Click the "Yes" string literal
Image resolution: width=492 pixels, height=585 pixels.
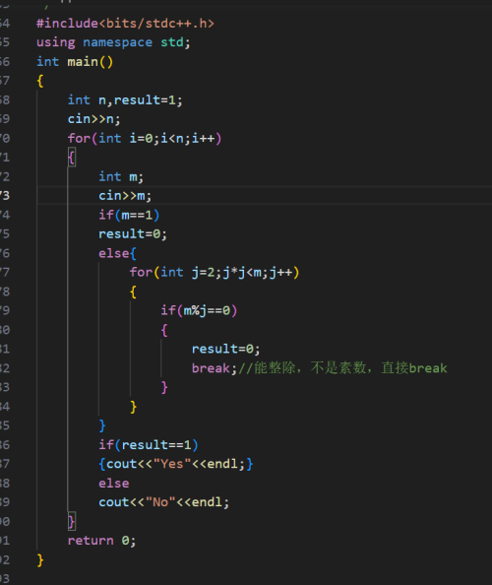click(172, 464)
